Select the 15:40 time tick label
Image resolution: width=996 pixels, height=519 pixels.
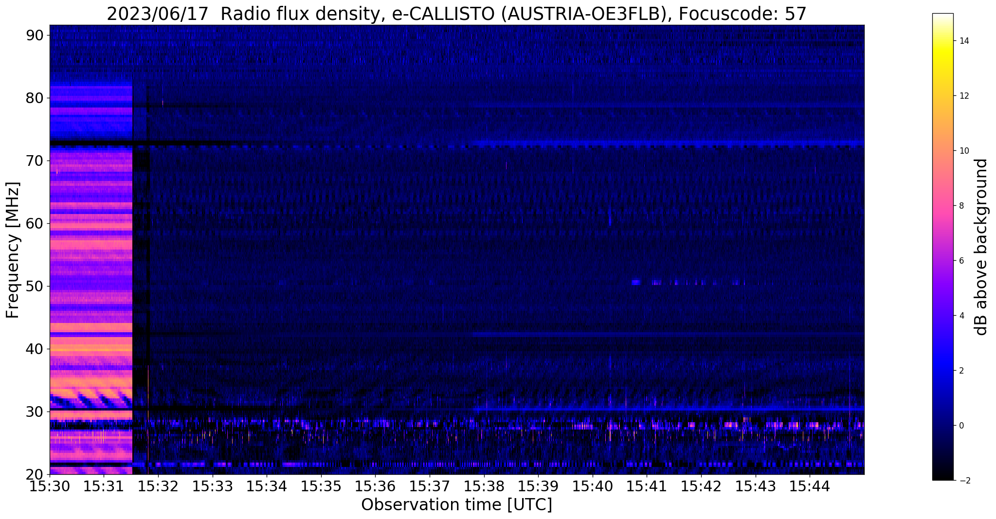click(x=592, y=486)
